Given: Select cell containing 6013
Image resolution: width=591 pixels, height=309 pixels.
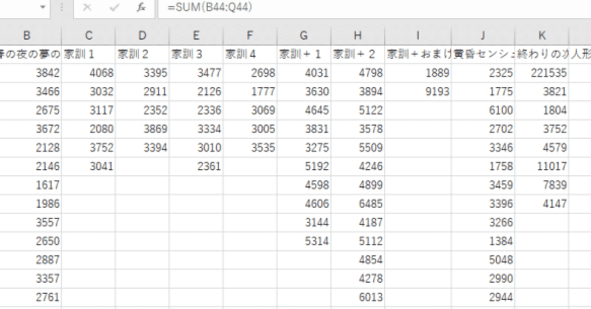Looking at the screenshot, I should [357, 297].
